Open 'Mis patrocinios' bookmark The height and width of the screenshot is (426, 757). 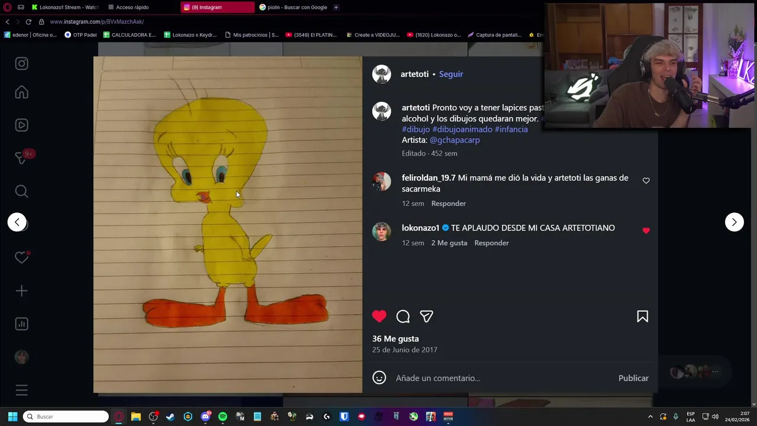pos(252,35)
